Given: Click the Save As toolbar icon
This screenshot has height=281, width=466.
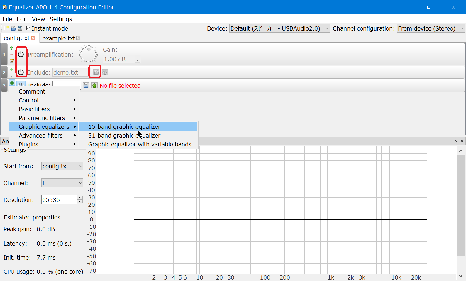Looking at the screenshot, I should point(20,28).
